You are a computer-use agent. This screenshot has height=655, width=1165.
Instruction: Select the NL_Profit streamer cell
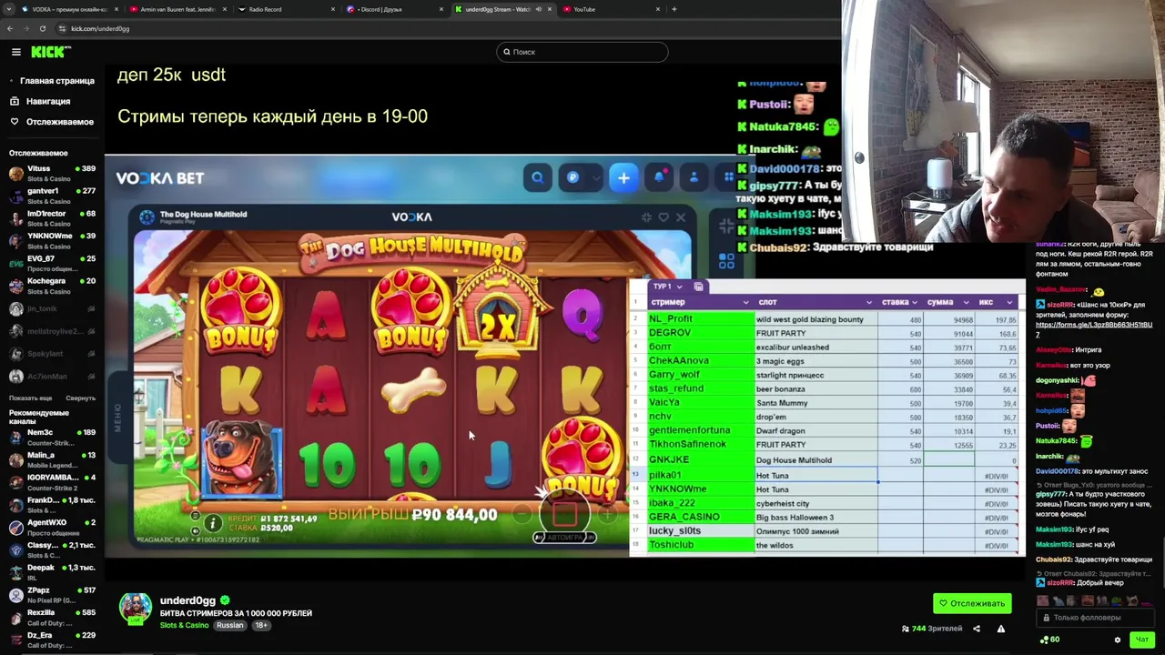click(701, 319)
